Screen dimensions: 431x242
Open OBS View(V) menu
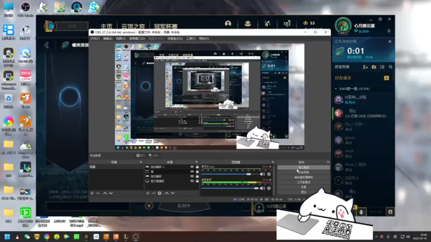(x=121, y=39)
